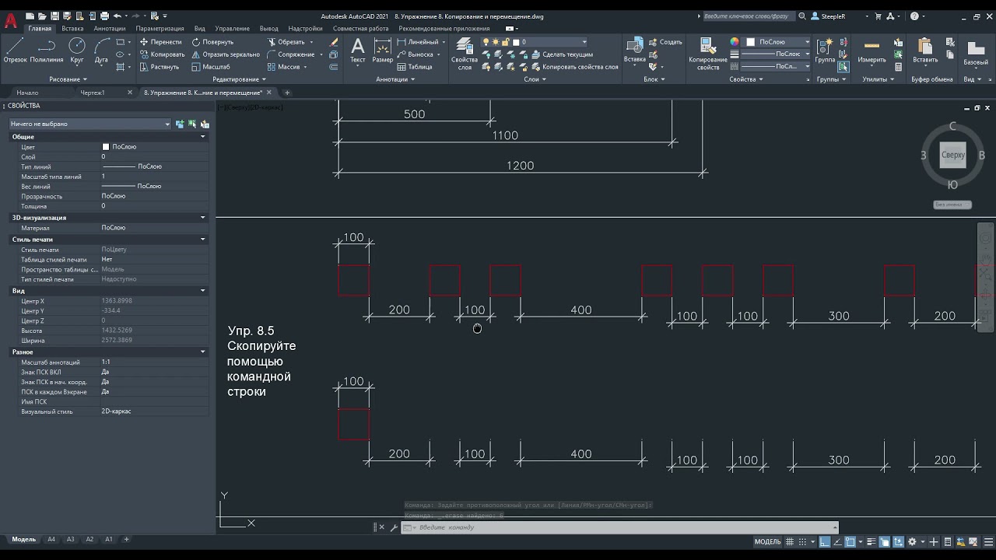Select the Круг (circle) tool
The image size is (996, 560).
coord(77,50)
